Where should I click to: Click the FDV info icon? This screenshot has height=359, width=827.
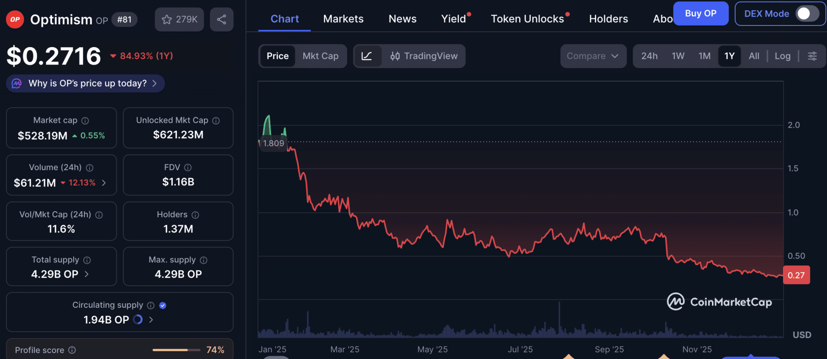[x=188, y=168]
